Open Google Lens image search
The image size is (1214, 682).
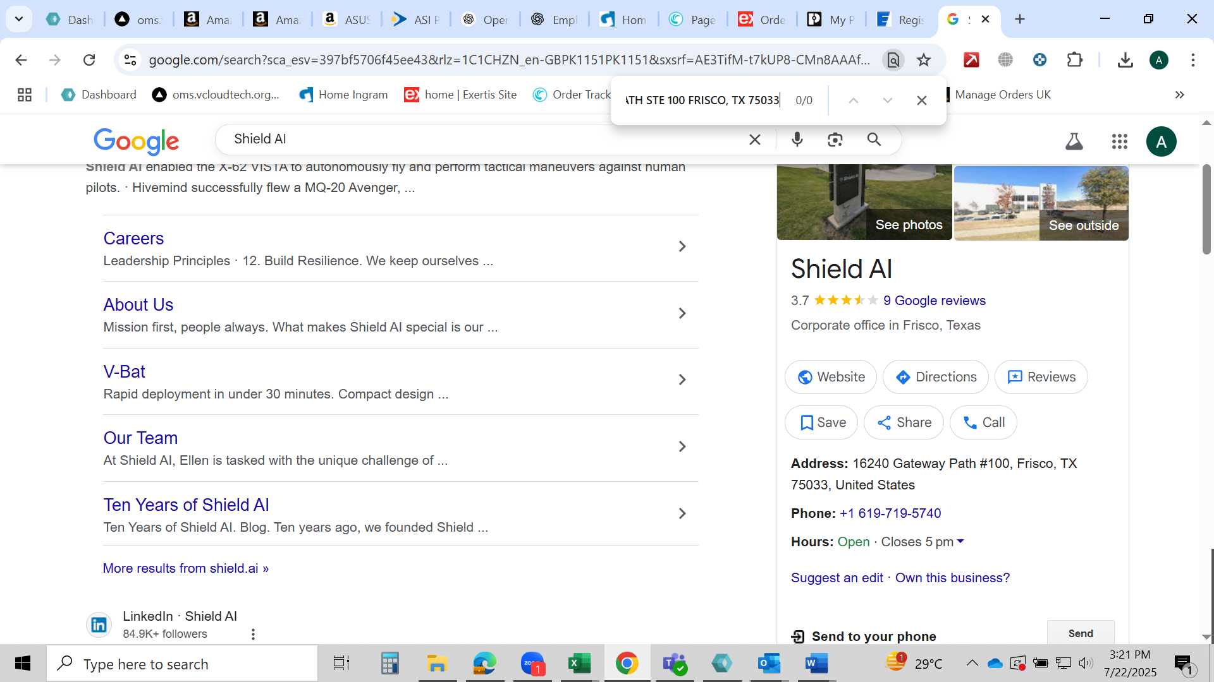coord(835,140)
